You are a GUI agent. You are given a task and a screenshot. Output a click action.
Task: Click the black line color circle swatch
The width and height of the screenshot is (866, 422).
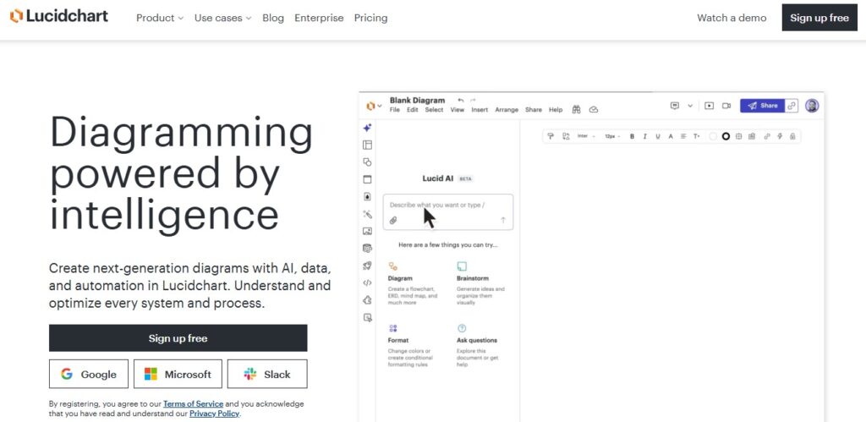pyautogui.click(x=726, y=136)
